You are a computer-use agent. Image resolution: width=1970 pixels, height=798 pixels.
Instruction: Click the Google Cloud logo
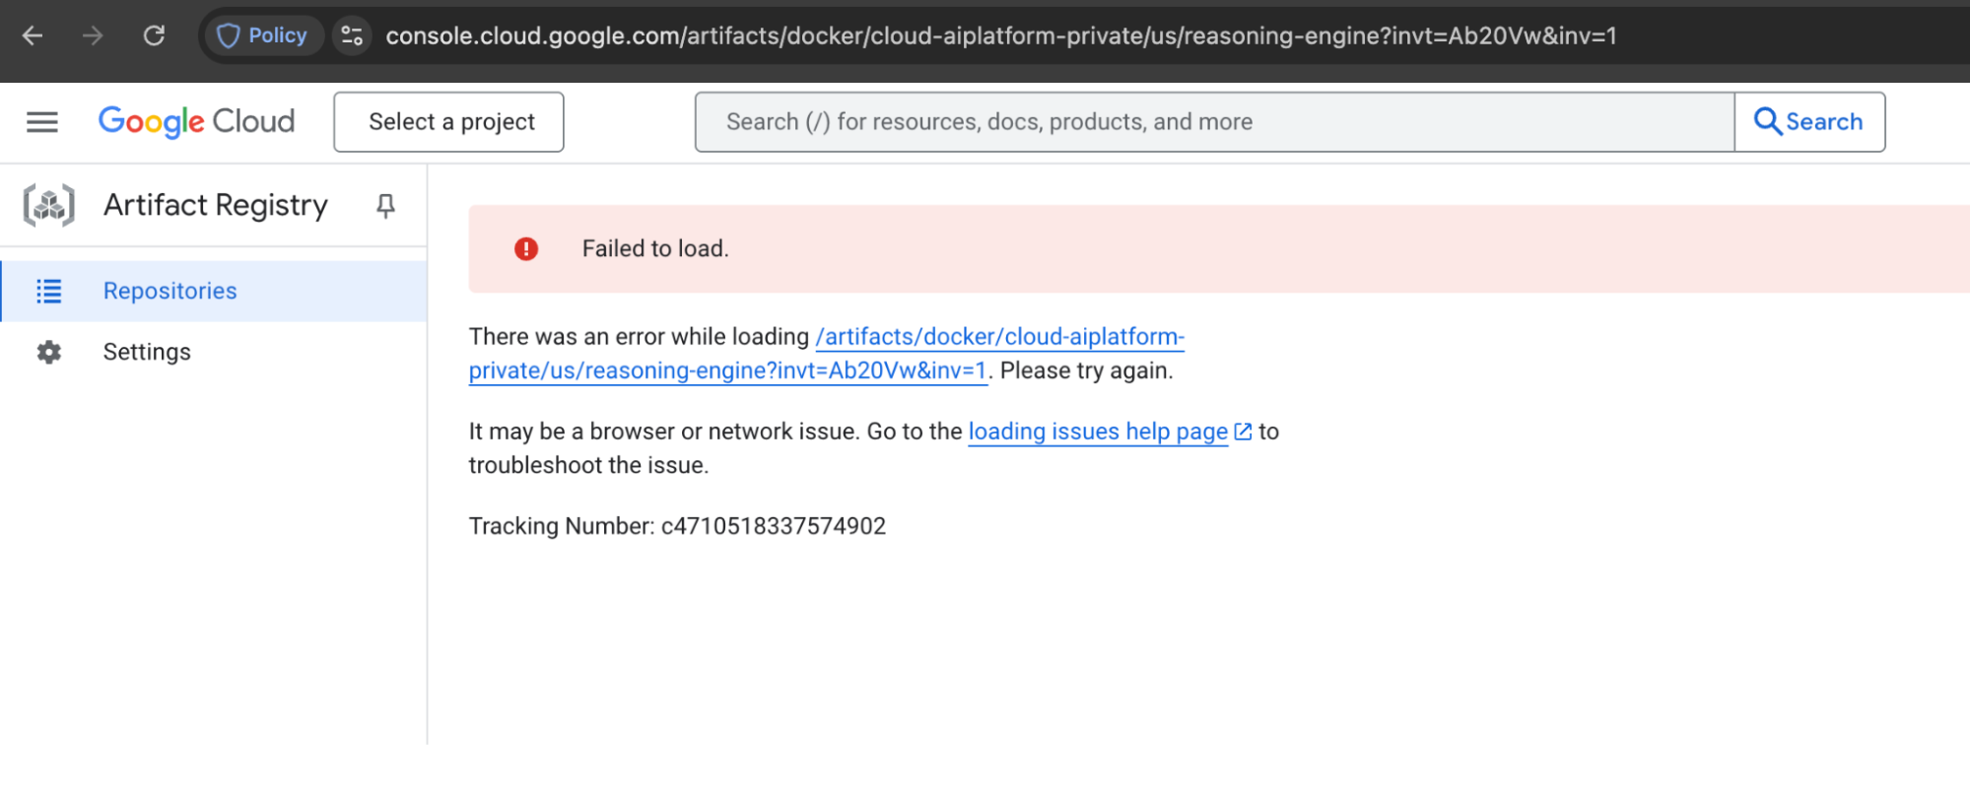[195, 120]
